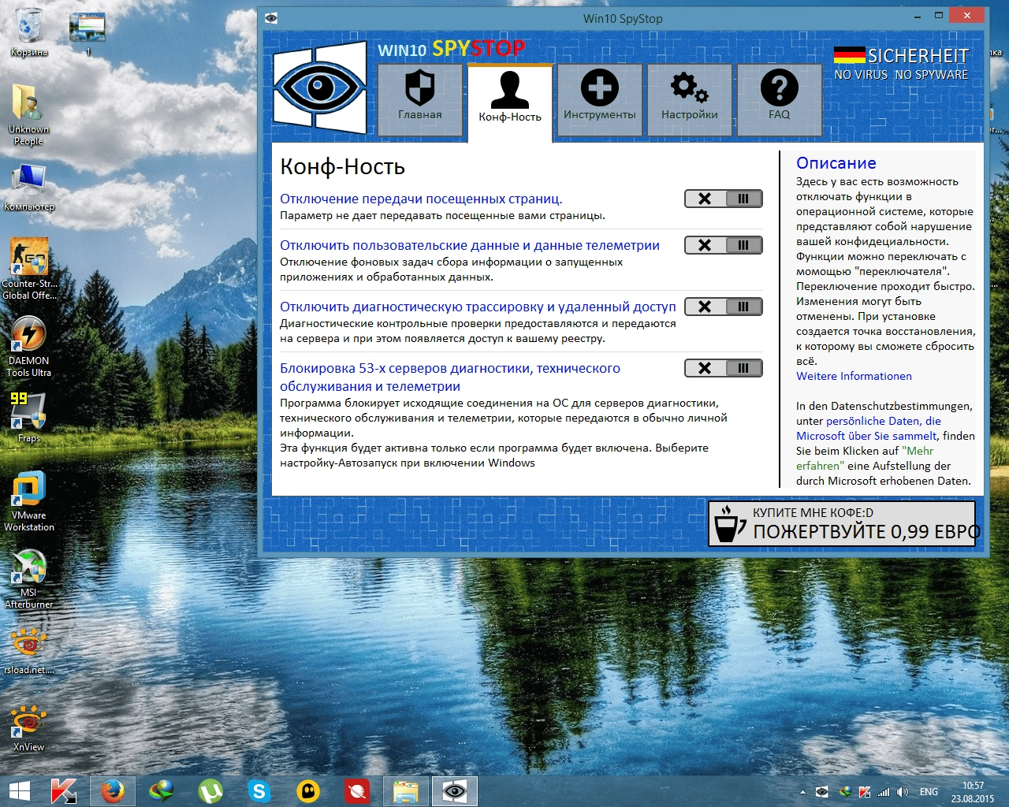The height and width of the screenshot is (807, 1009).
Task: Select the desktop thumbnail file named 1
Action: (x=87, y=33)
